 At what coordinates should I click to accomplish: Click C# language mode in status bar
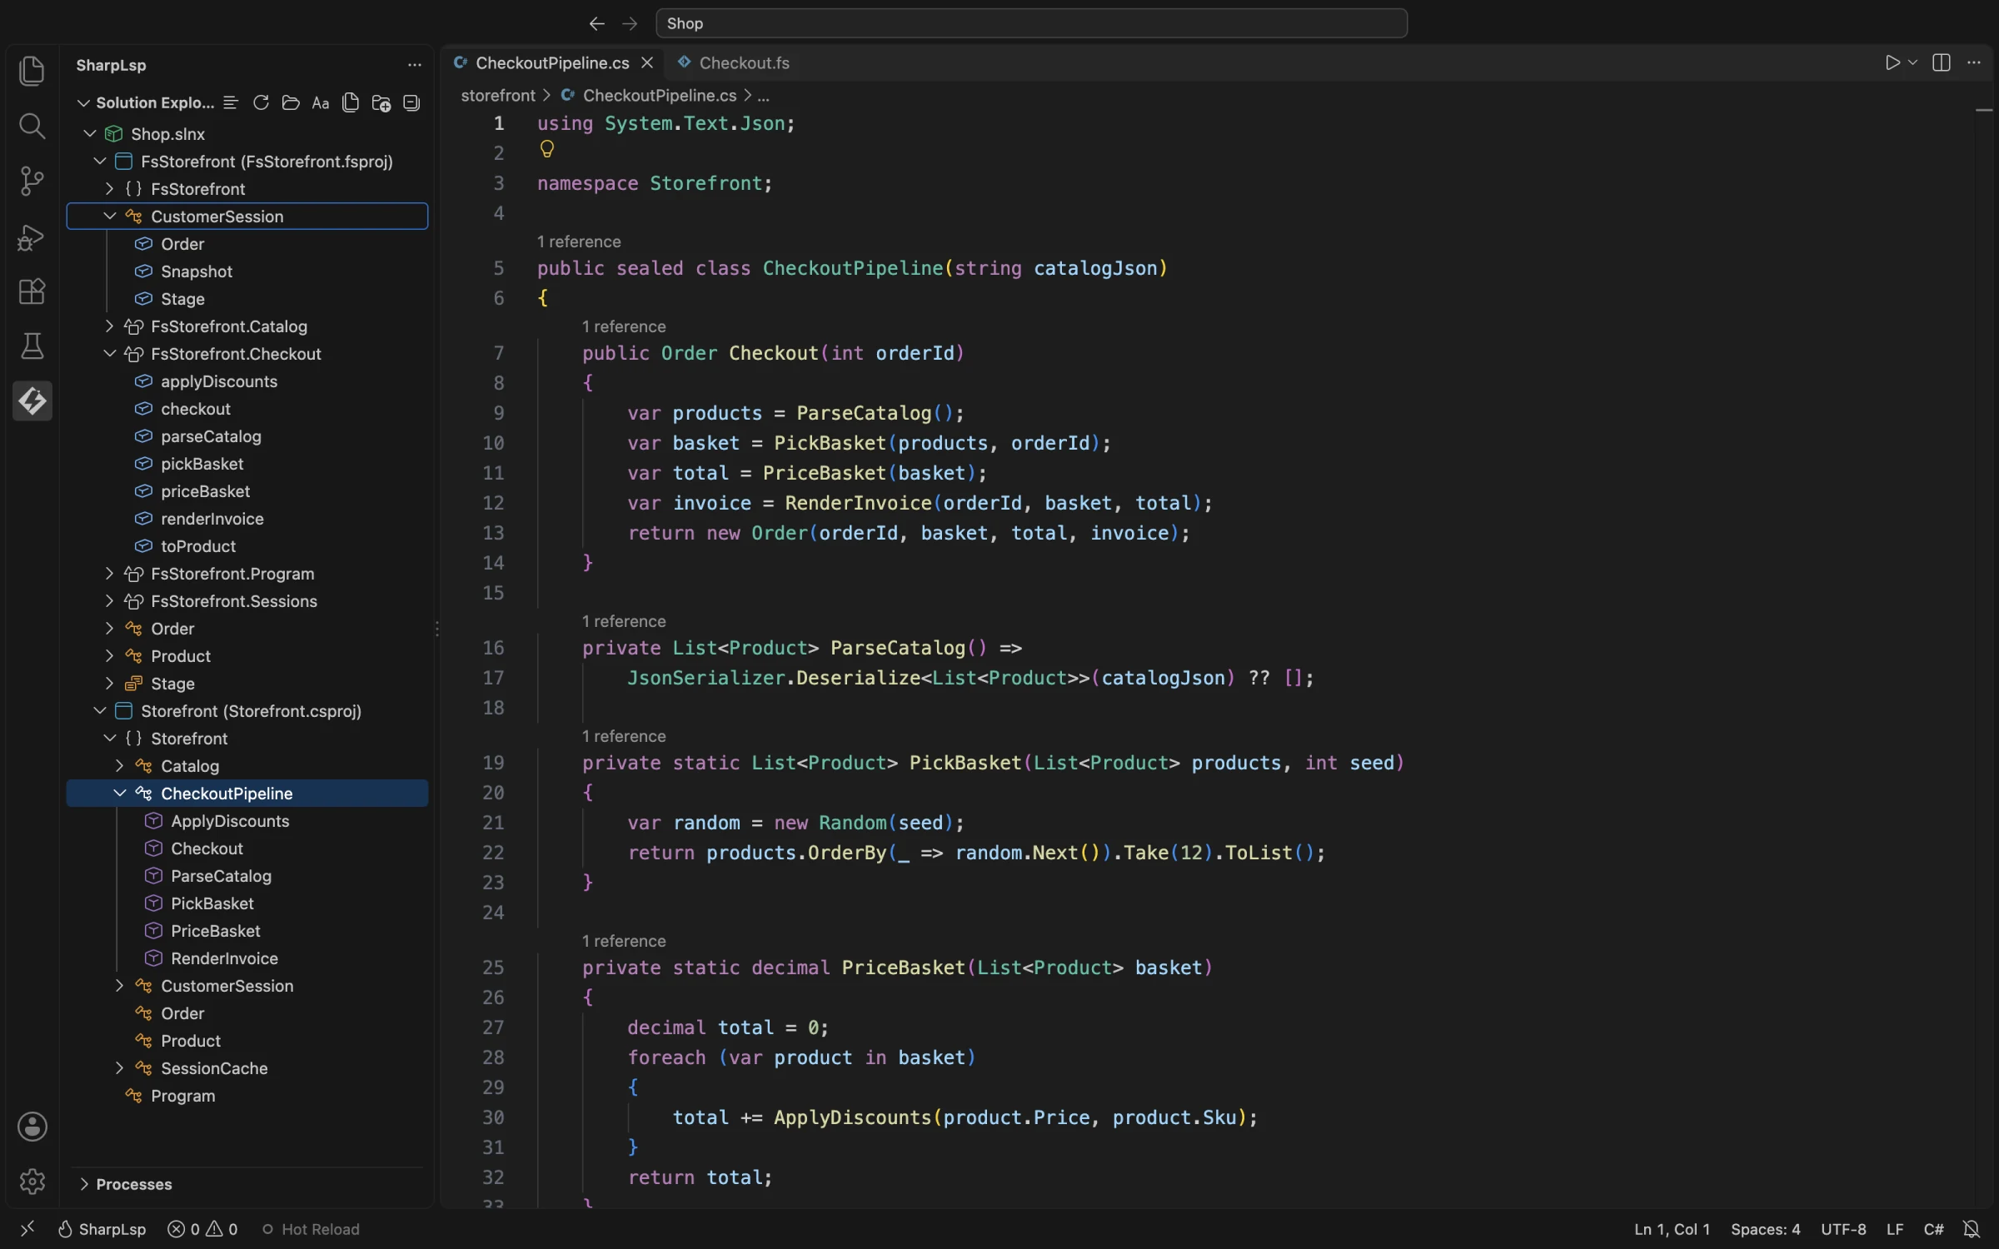pos(1933,1229)
